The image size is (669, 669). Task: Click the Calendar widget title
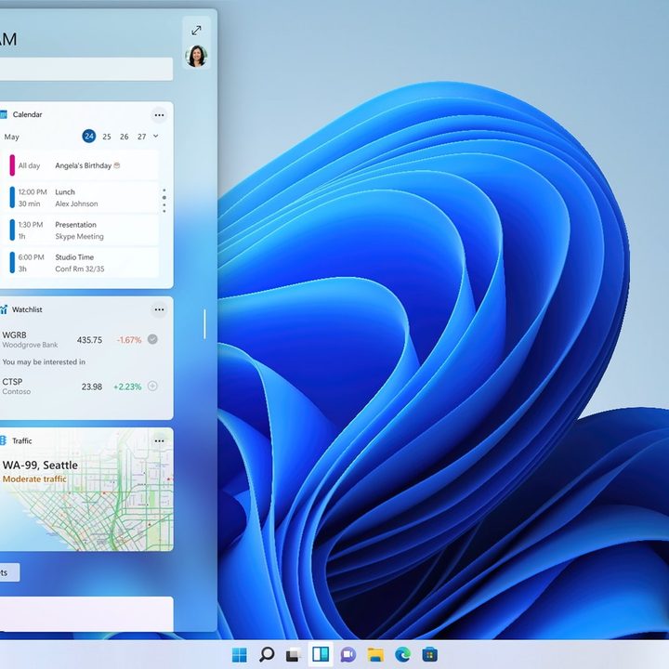(27, 114)
